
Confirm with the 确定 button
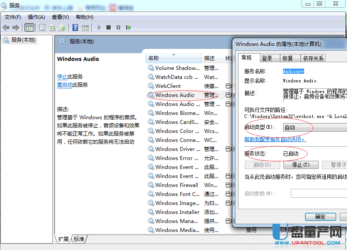click(x=320, y=217)
